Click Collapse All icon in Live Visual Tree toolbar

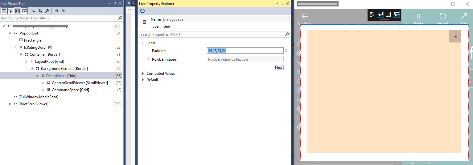63,11
